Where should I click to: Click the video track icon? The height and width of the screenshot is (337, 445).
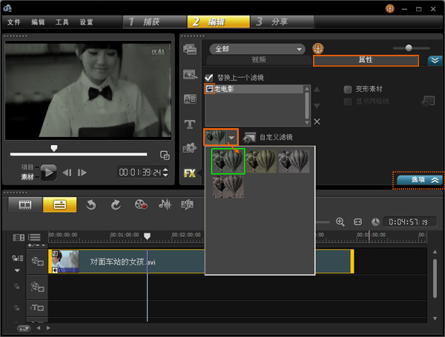coord(37,261)
